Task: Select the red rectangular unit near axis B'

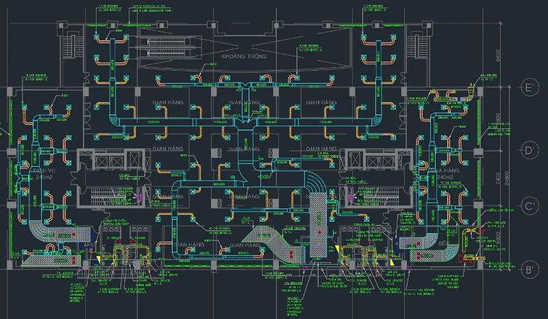Action: coord(465,259)
